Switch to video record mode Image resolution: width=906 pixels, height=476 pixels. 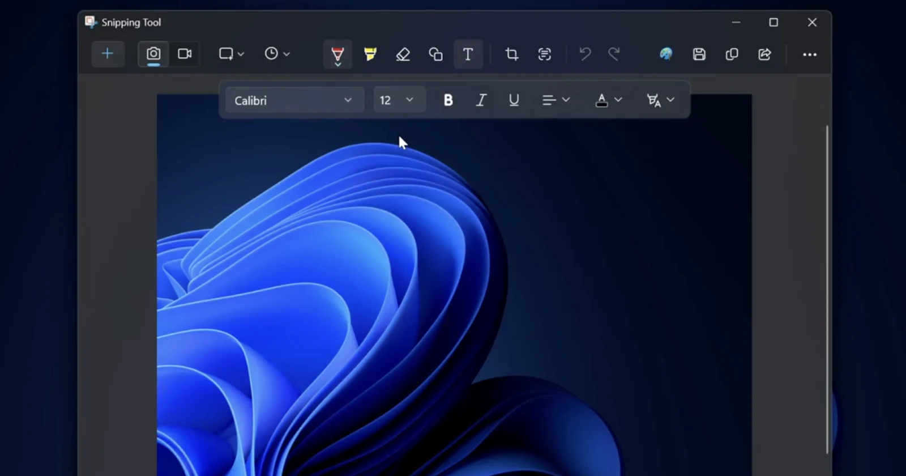click(x=185, y=54)
